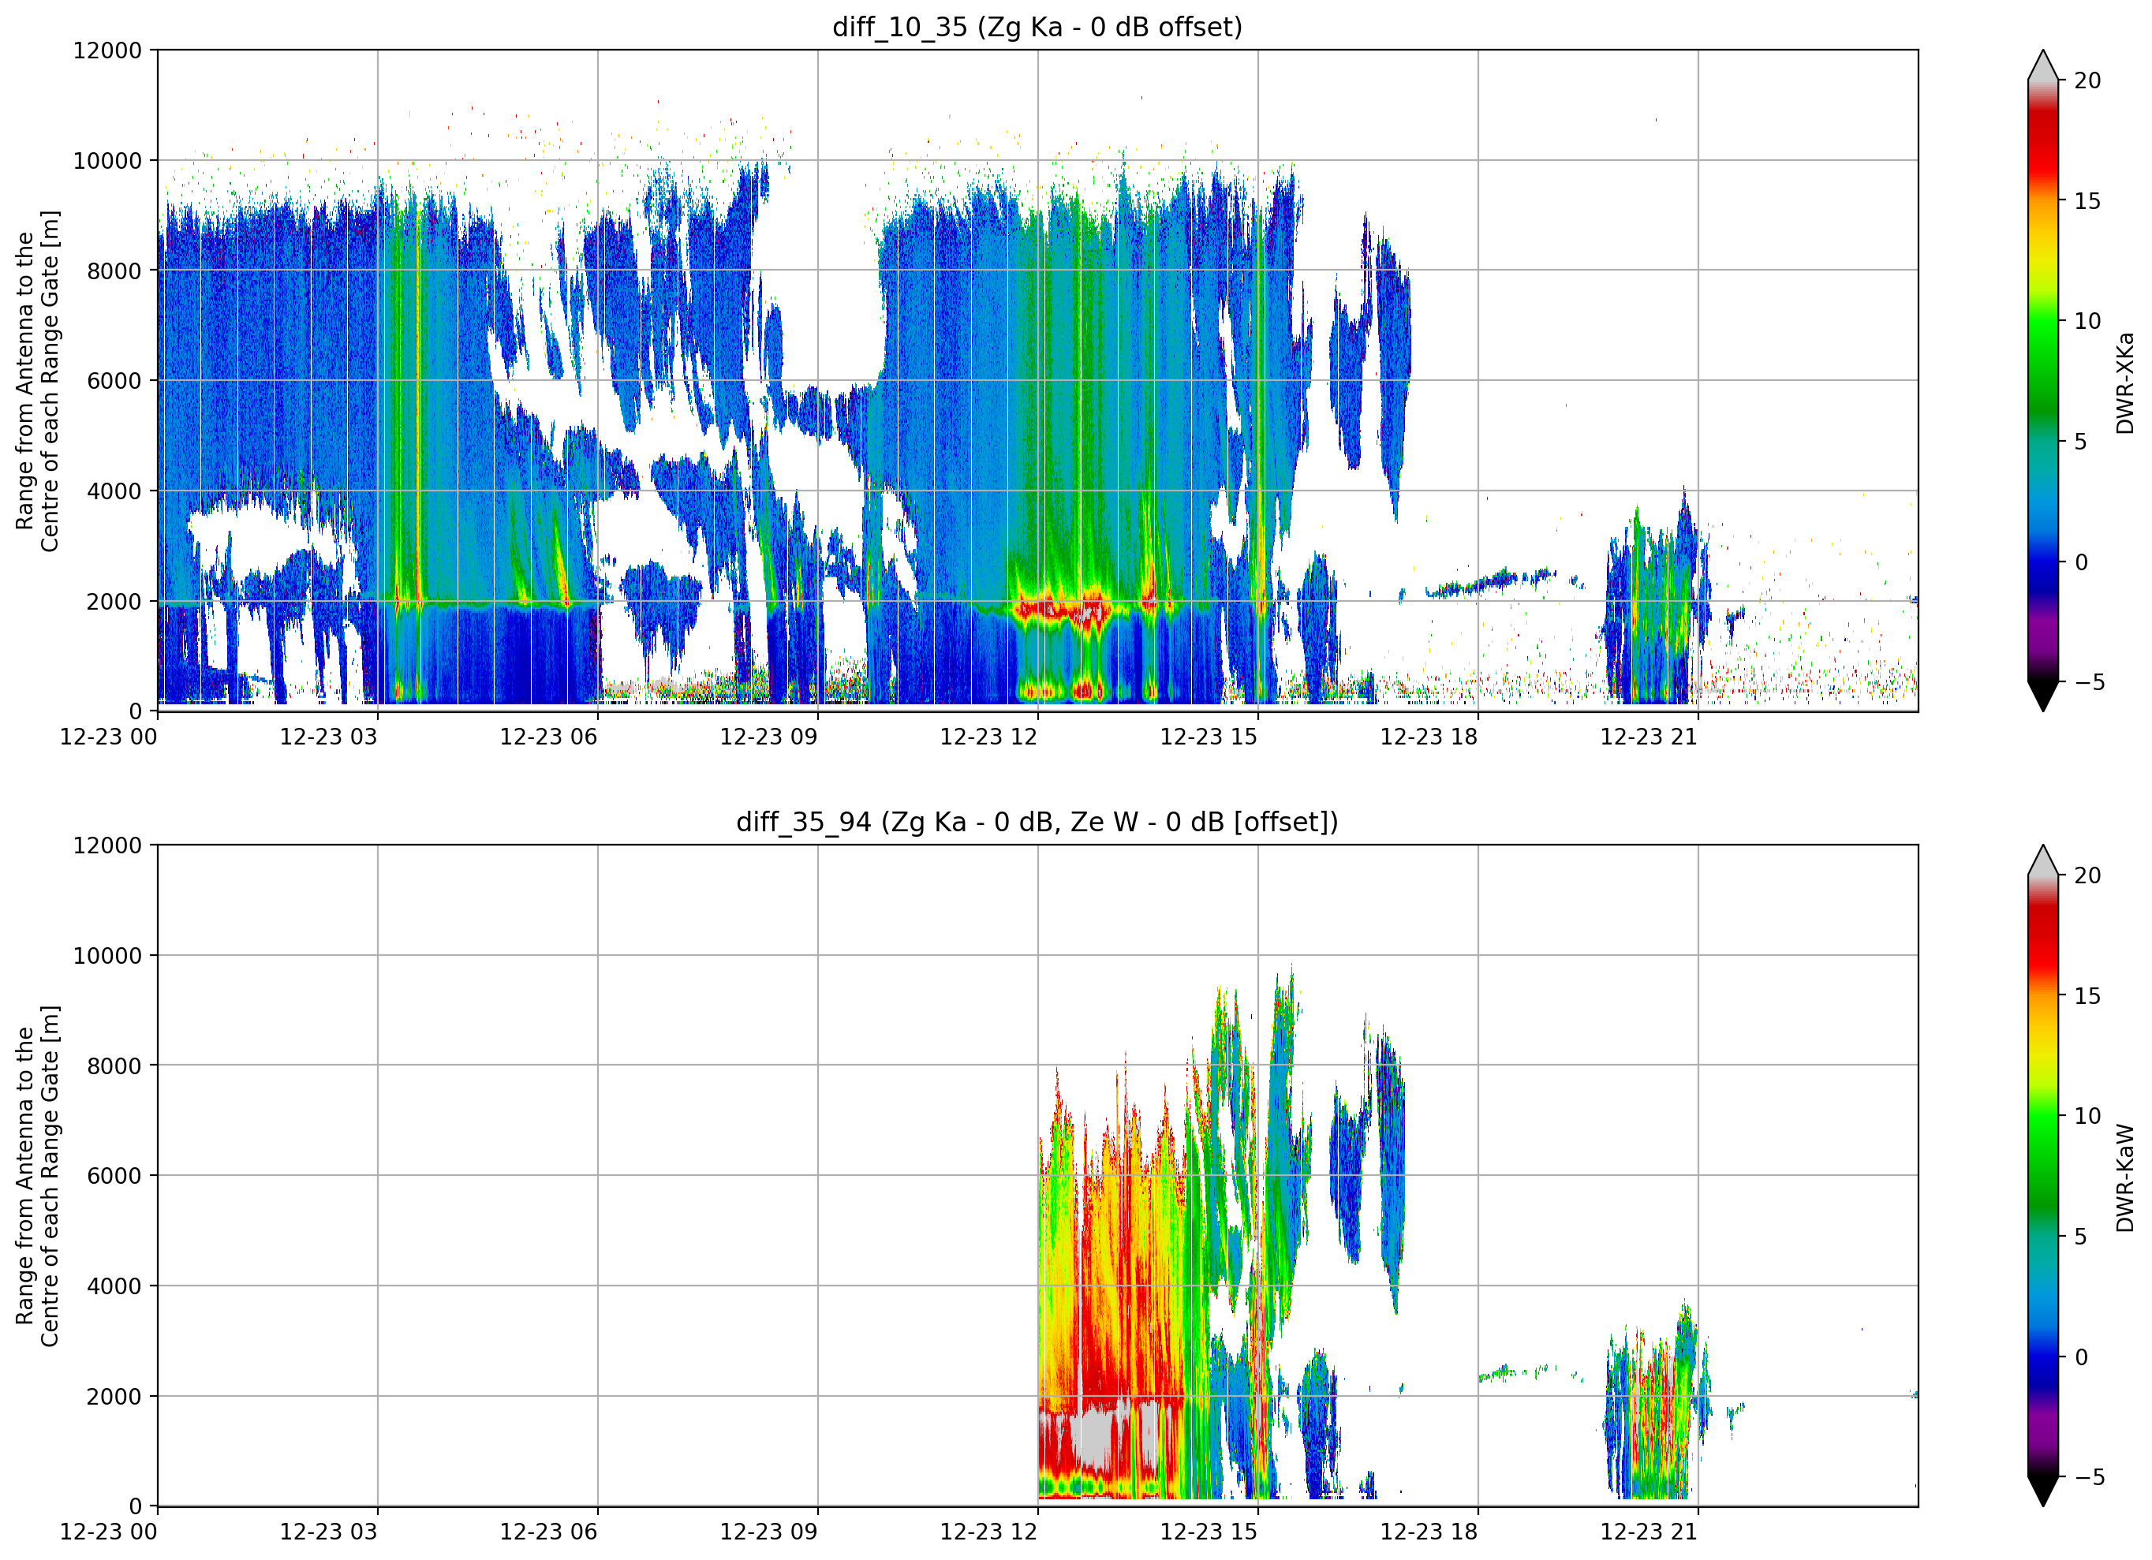2152x1560 pixels.
Task: Select the DWR-KaW colorbar label
Action: (x=2124, y=1177)
